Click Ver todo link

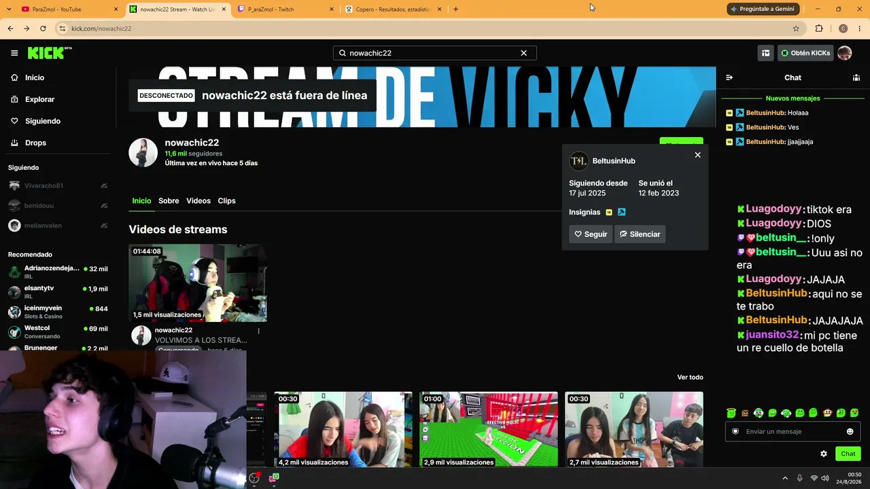tap(690, 377)
